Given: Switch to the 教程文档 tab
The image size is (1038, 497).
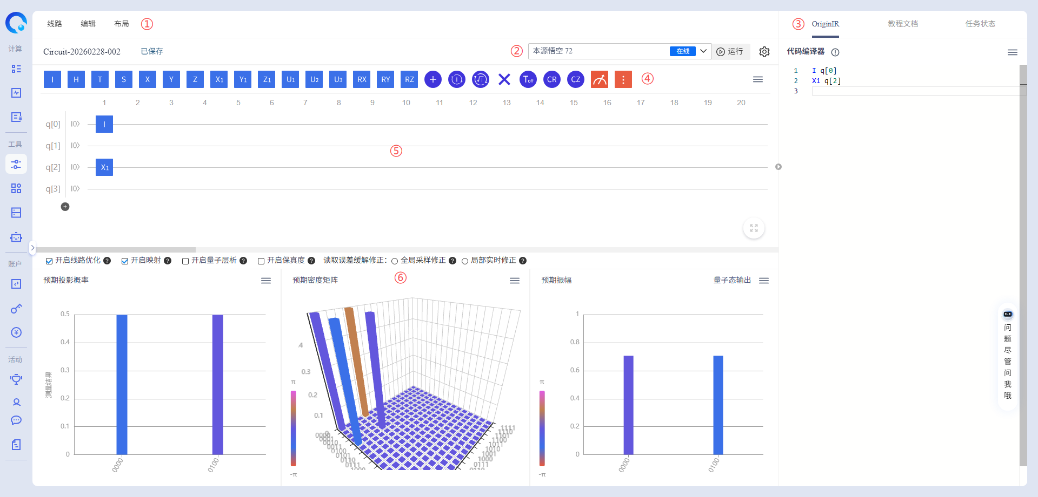Looking at the screenshot, I should tap(902, 24).
